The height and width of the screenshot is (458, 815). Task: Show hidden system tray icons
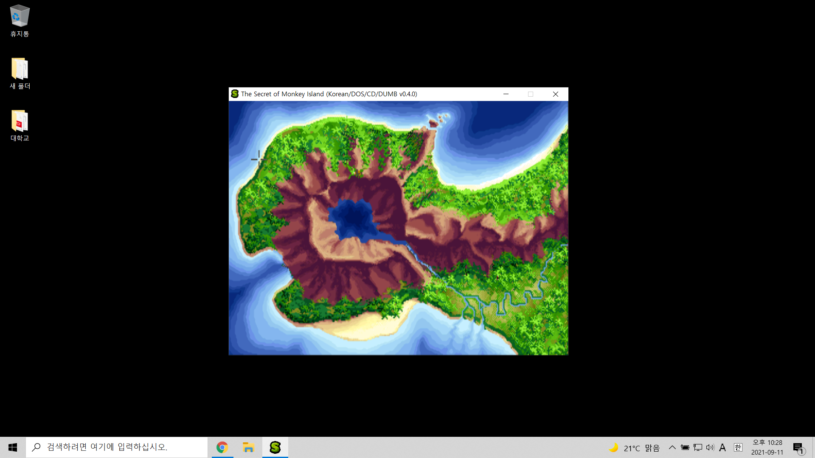click(x=672, y=447)
